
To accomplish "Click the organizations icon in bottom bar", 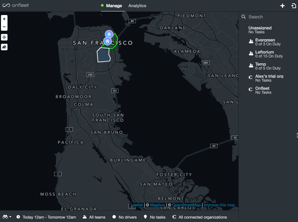I will point(174,217).
